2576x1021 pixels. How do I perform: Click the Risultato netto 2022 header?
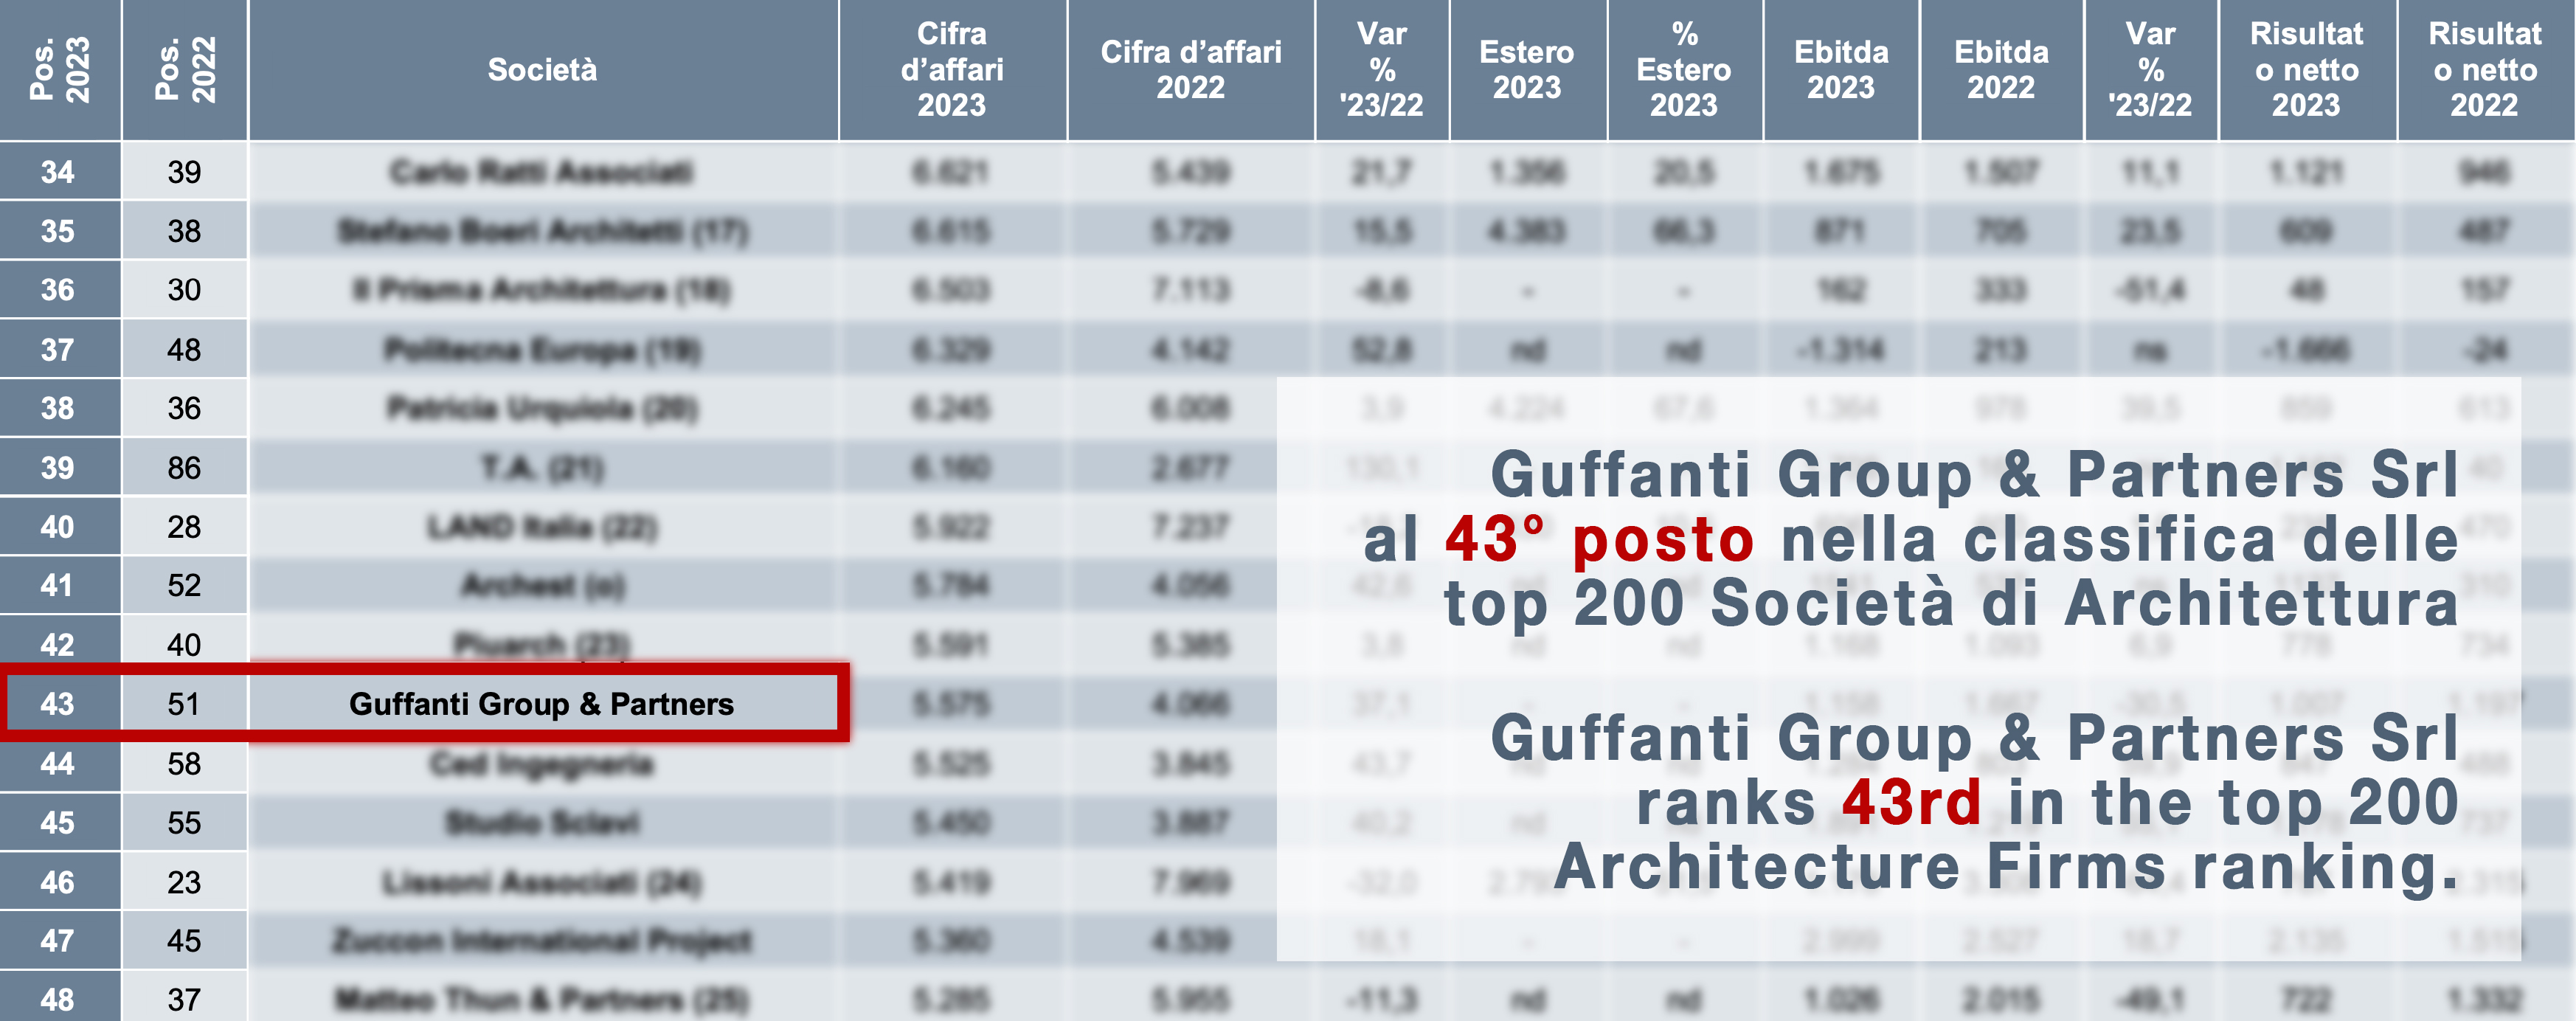tap(2484, 69)
